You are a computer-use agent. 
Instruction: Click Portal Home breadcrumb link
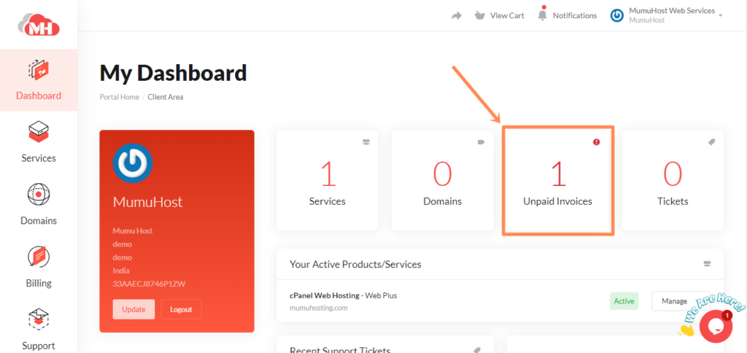click(119, 97)
